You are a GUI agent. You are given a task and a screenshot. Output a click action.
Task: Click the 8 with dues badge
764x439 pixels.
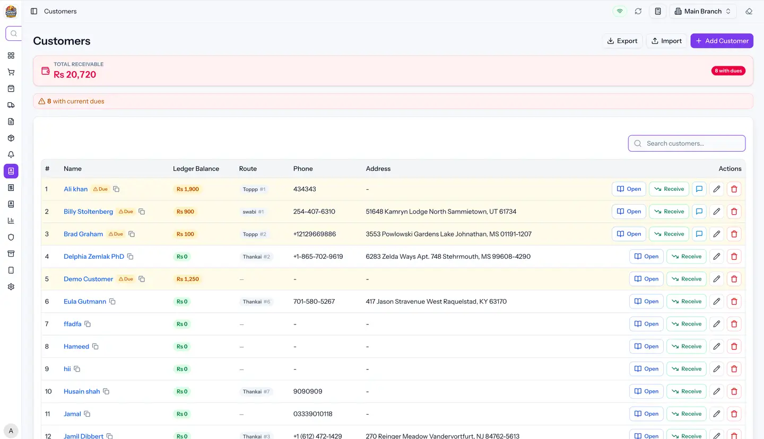click(728, 71)
